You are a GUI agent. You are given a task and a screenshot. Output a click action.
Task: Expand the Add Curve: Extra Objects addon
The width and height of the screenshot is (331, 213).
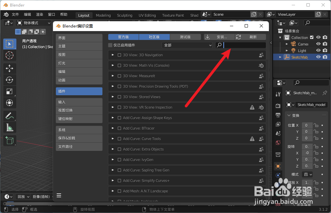(x=113, y=149)
